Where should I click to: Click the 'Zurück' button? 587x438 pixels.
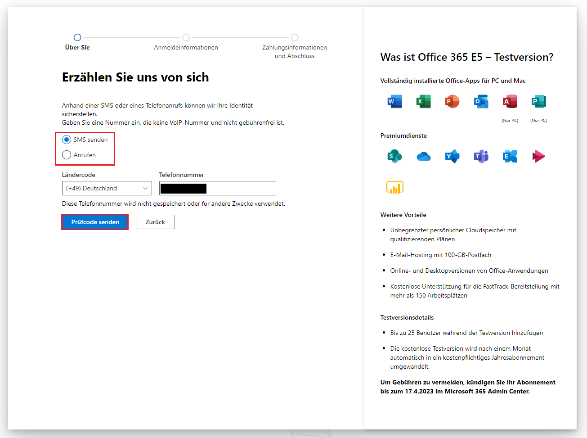click(155, 222)
